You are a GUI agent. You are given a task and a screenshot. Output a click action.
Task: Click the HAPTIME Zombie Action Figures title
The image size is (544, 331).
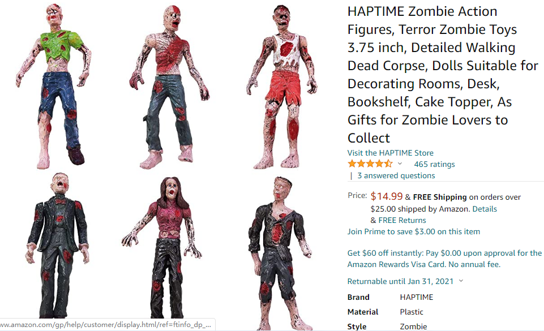point(442,75)
